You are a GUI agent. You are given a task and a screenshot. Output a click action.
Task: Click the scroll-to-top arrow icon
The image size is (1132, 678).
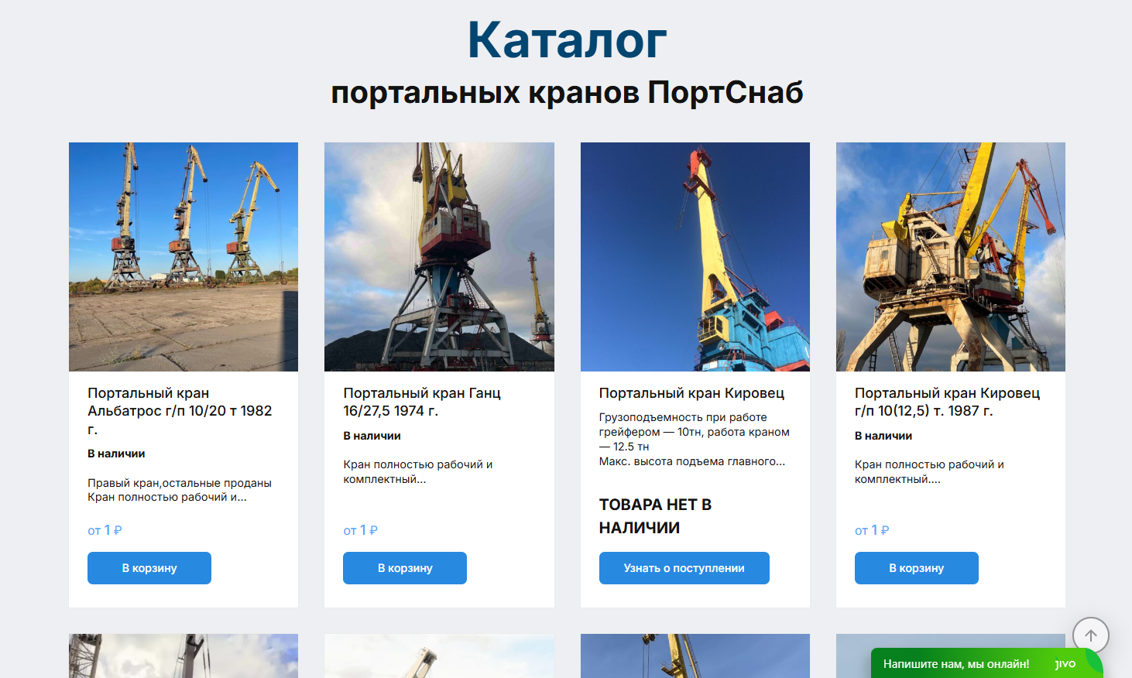tap(1091, 635)
